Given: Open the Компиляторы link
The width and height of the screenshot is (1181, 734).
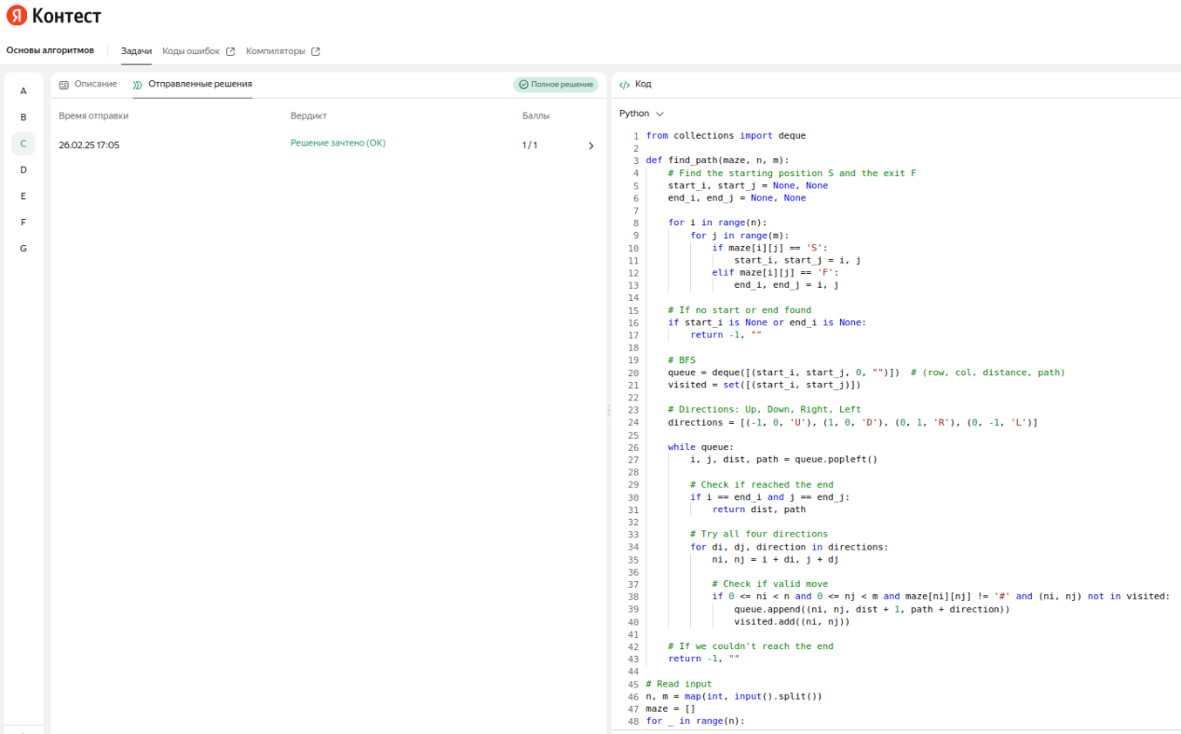Looking at the screenshot, I should coord(276,51).
